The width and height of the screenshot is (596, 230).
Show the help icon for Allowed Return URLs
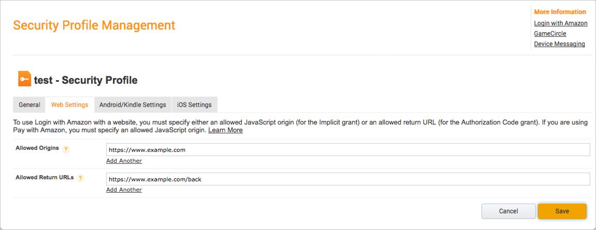tap(80, 178)
